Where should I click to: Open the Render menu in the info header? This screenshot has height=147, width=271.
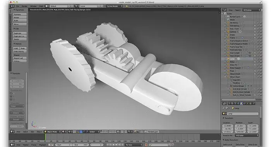(24, 6)
